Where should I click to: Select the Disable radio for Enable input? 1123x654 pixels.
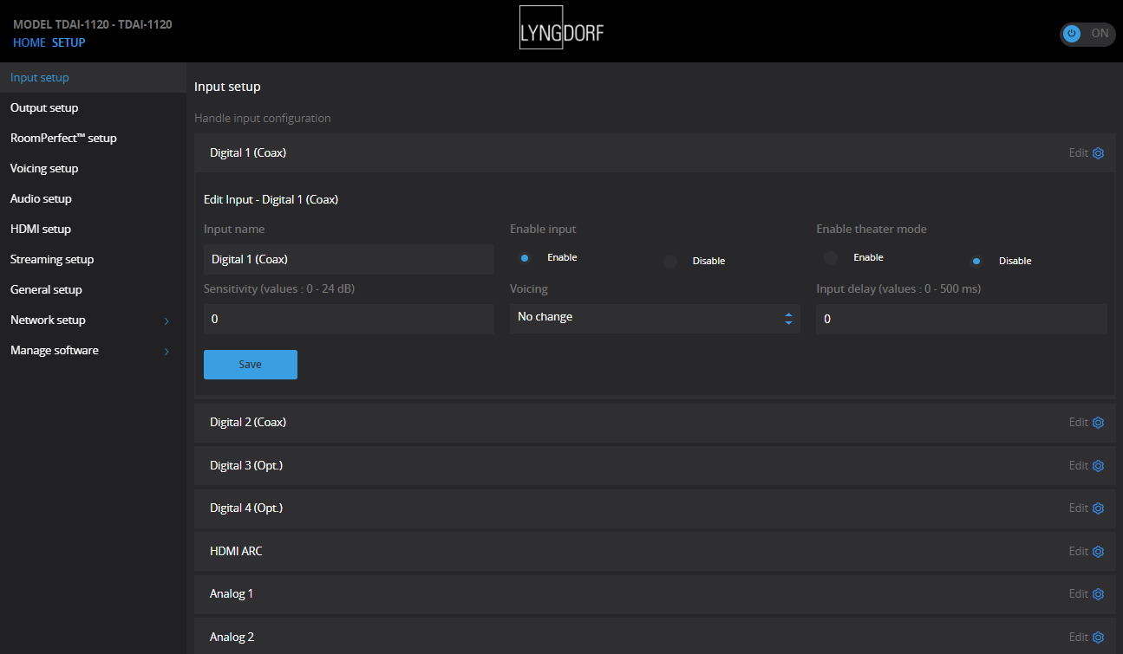tap(669, 260)
